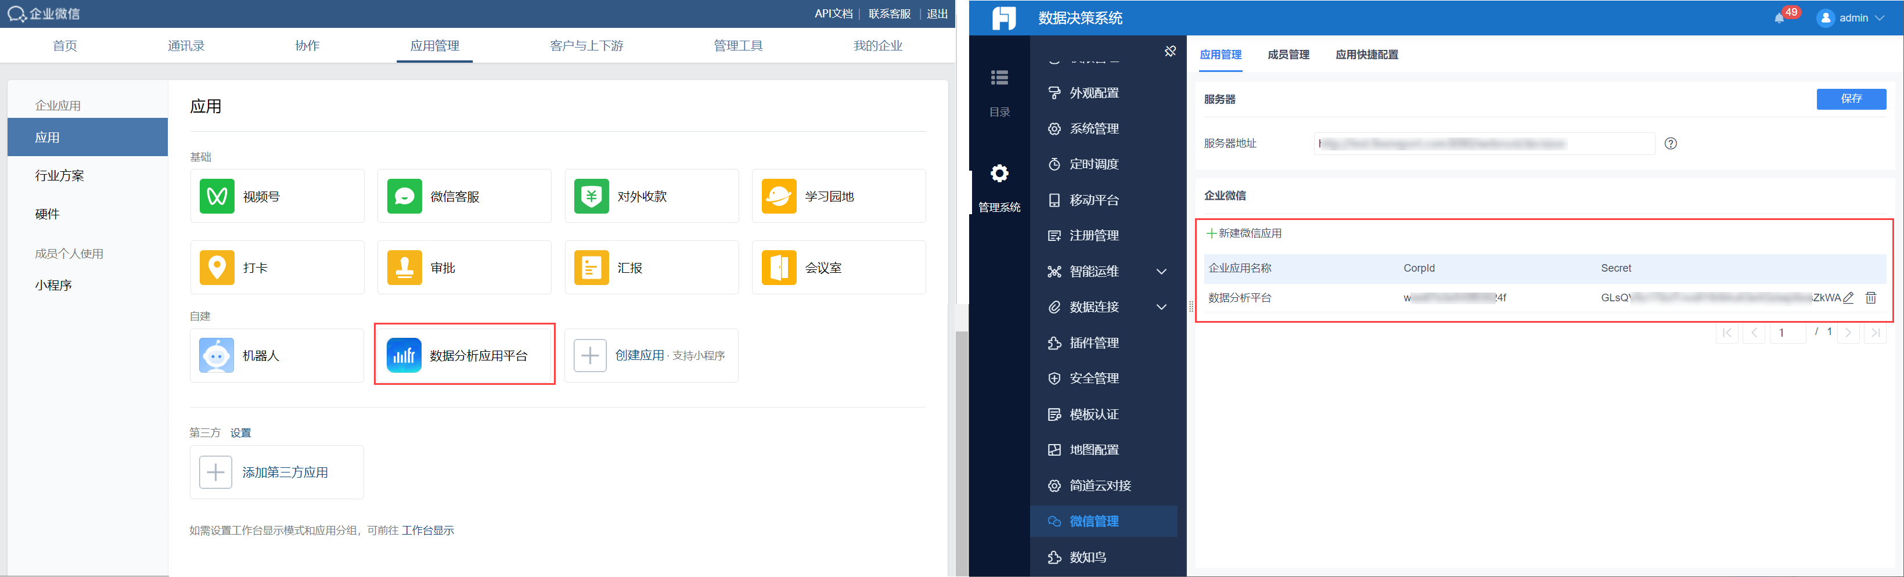
Task: Click the 联系客服 link
Action: tap(889, 14)
